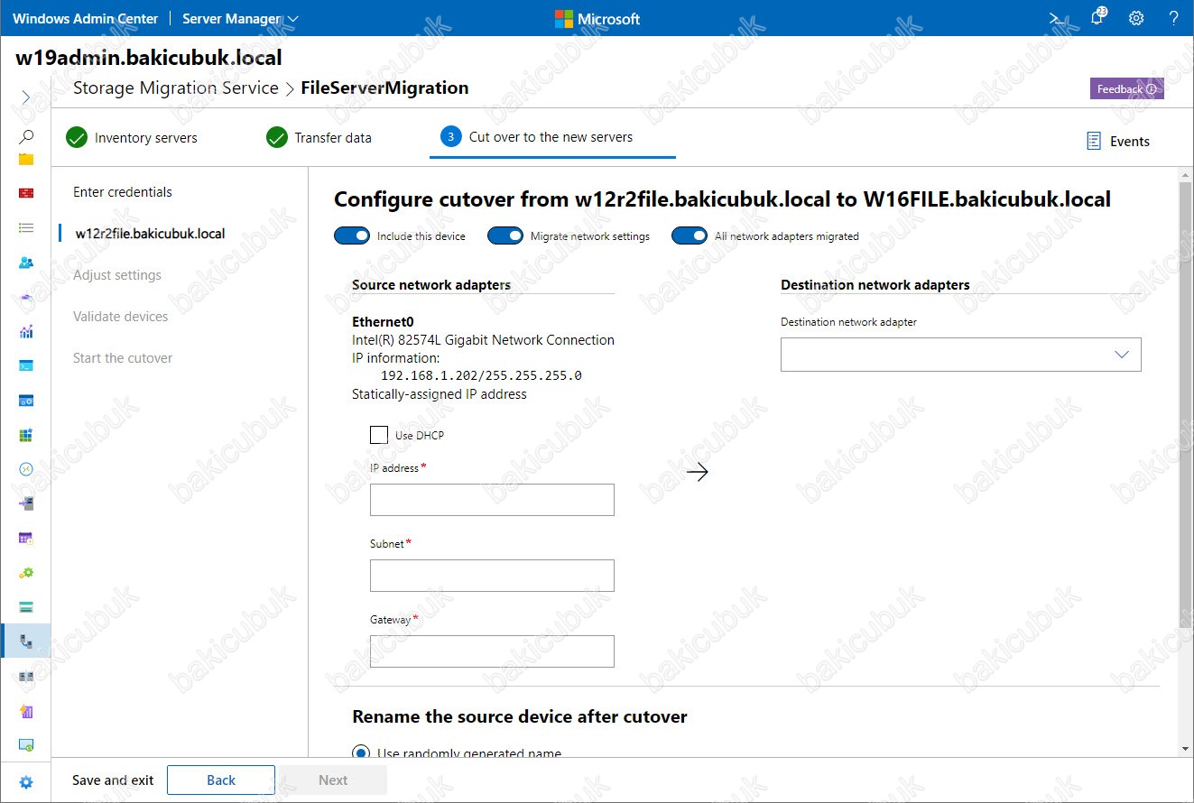Open the purple Feedback button
The height and width of the screenshot is (803, 1194).
1127,89
